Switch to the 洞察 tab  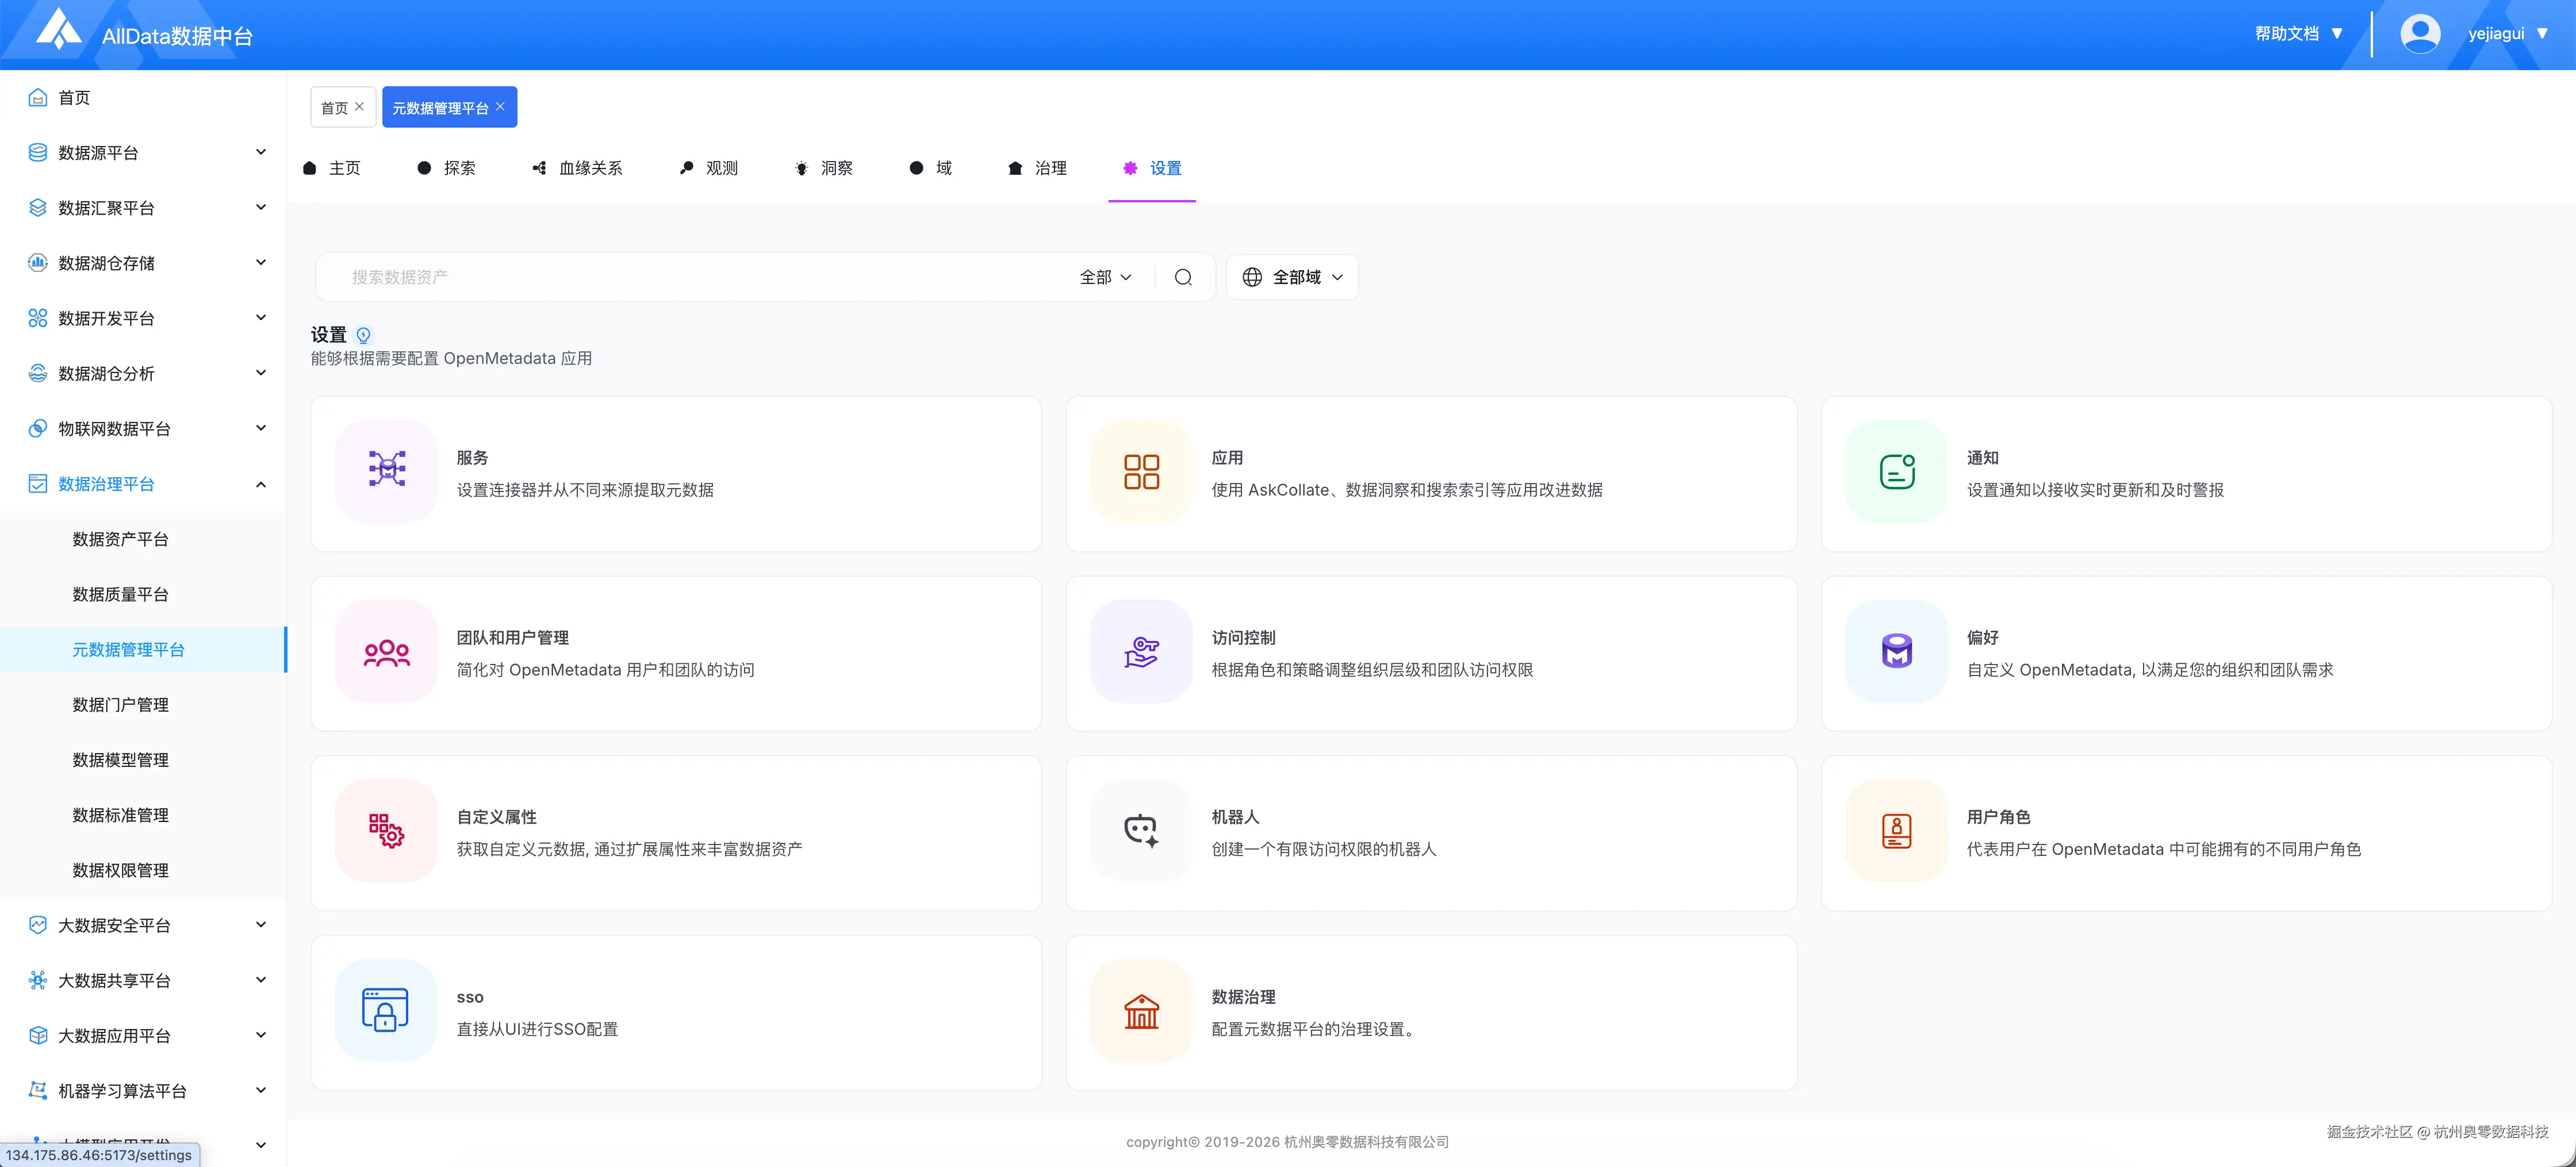[824, 168]
